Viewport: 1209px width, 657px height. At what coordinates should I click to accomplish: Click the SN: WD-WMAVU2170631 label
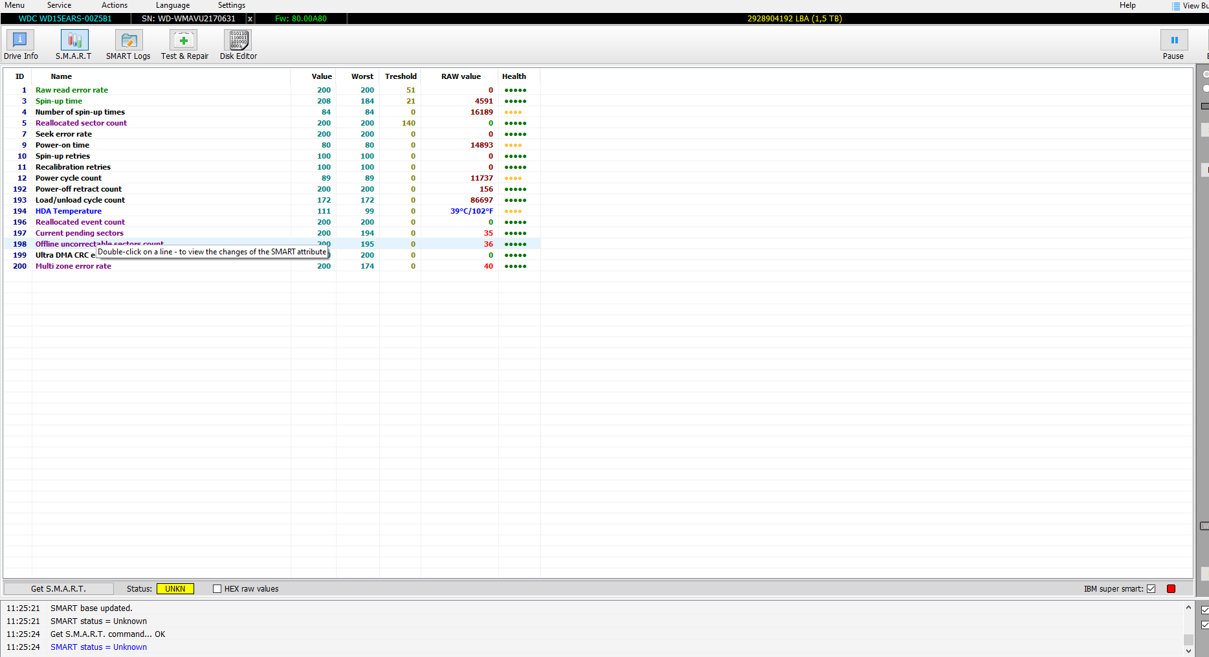[188, 19]
